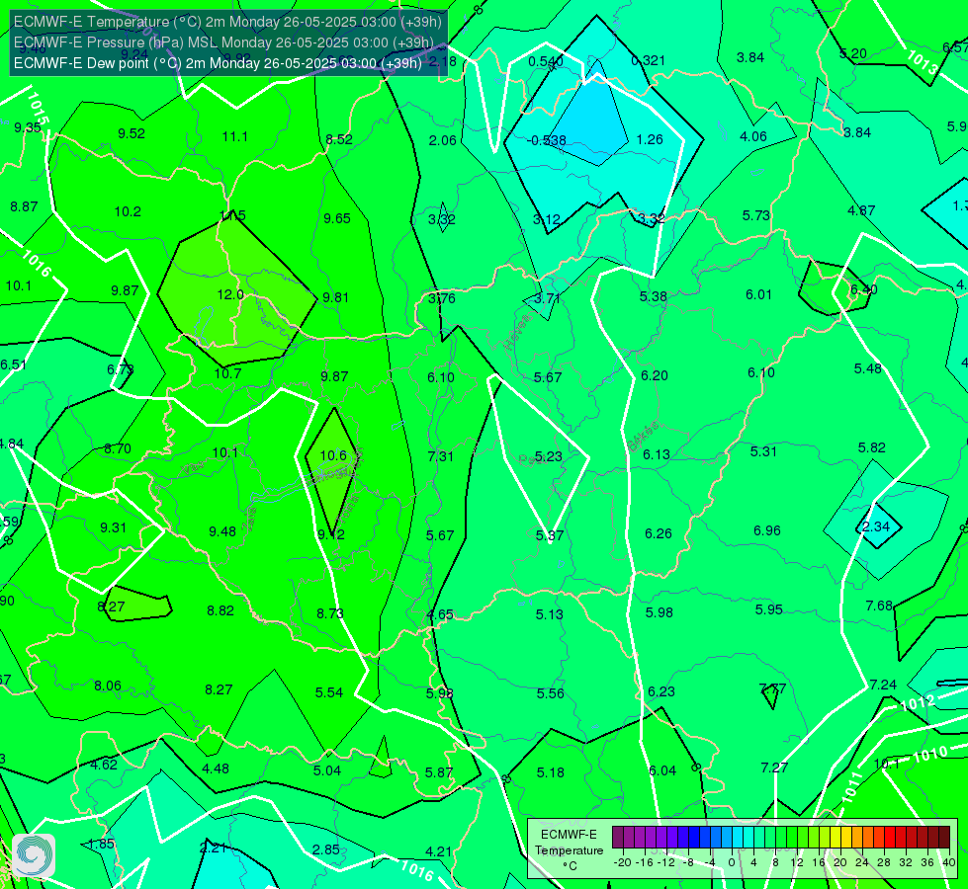Click the 8.82 temperature value
The image size is (968, 889).
[x=220, y=610]
